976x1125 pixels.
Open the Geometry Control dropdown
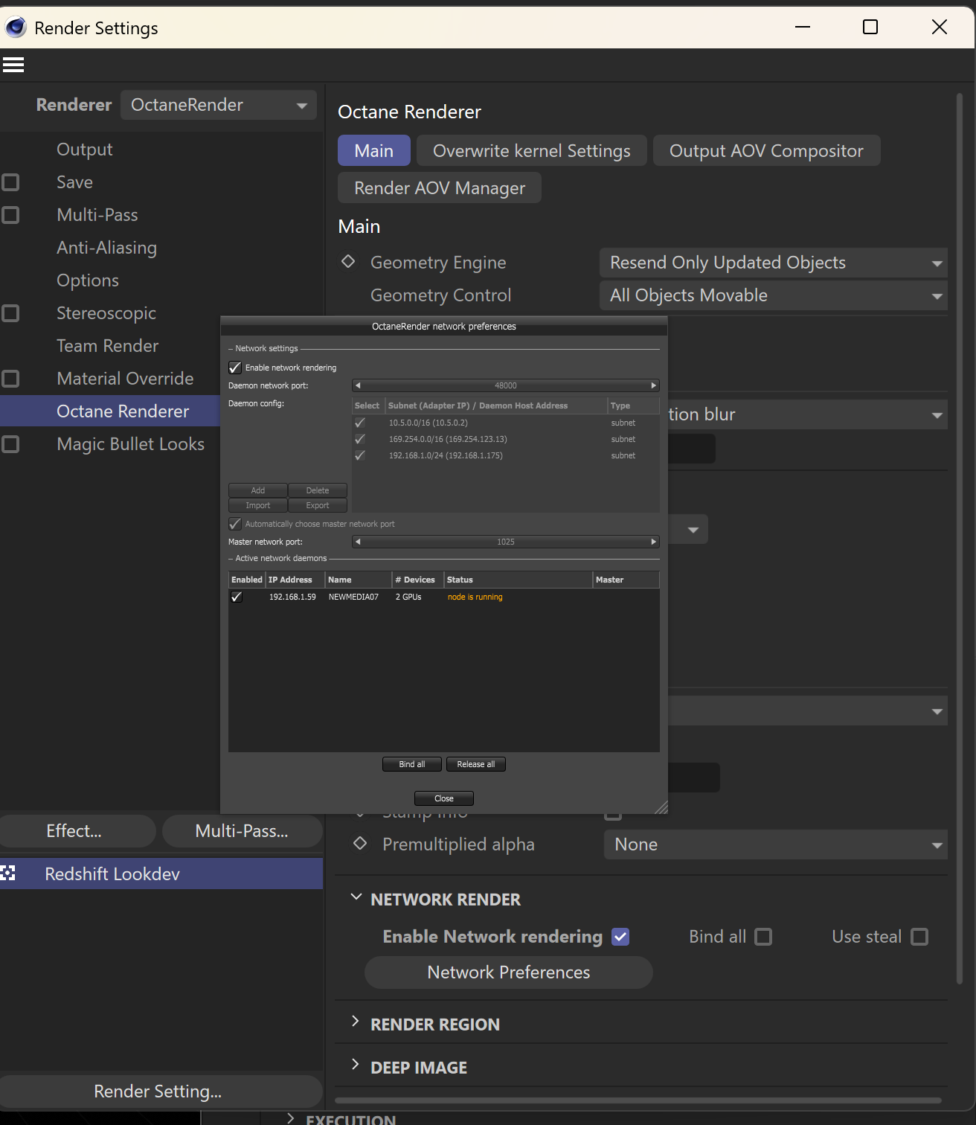pyautogui.click(x=774, y=295)
